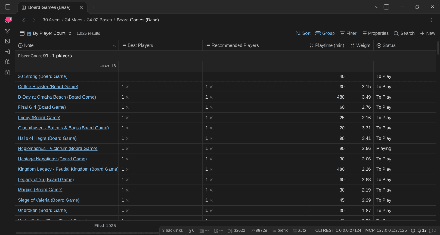Open the Group options
Viewport: 440px width, 235px height.
click(325, 33)
